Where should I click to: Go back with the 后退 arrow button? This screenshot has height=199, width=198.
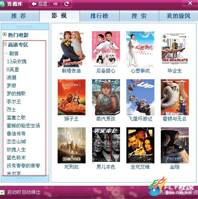39,4
